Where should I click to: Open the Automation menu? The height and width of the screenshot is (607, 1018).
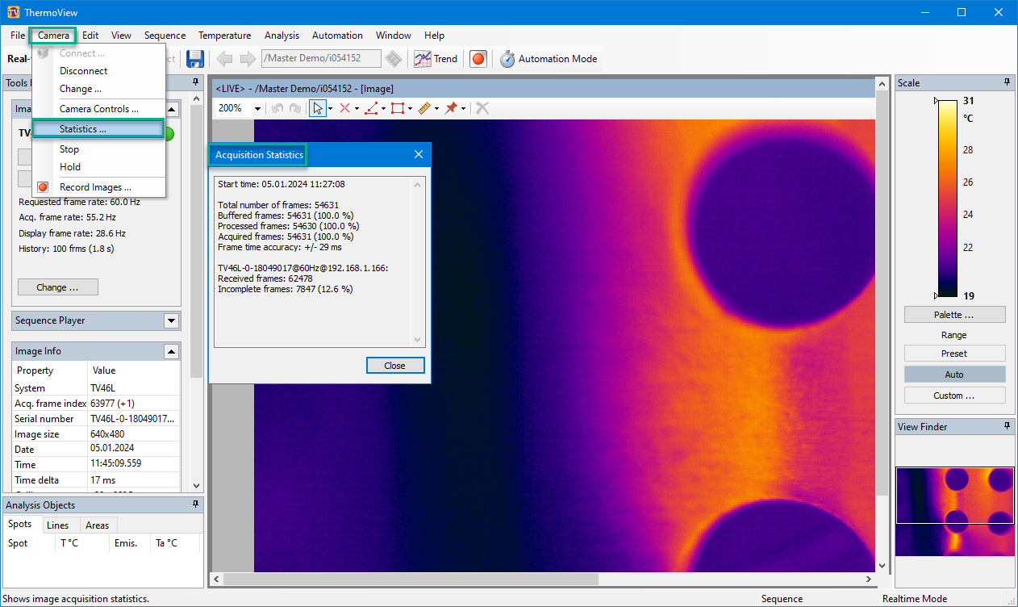(337, 36)
